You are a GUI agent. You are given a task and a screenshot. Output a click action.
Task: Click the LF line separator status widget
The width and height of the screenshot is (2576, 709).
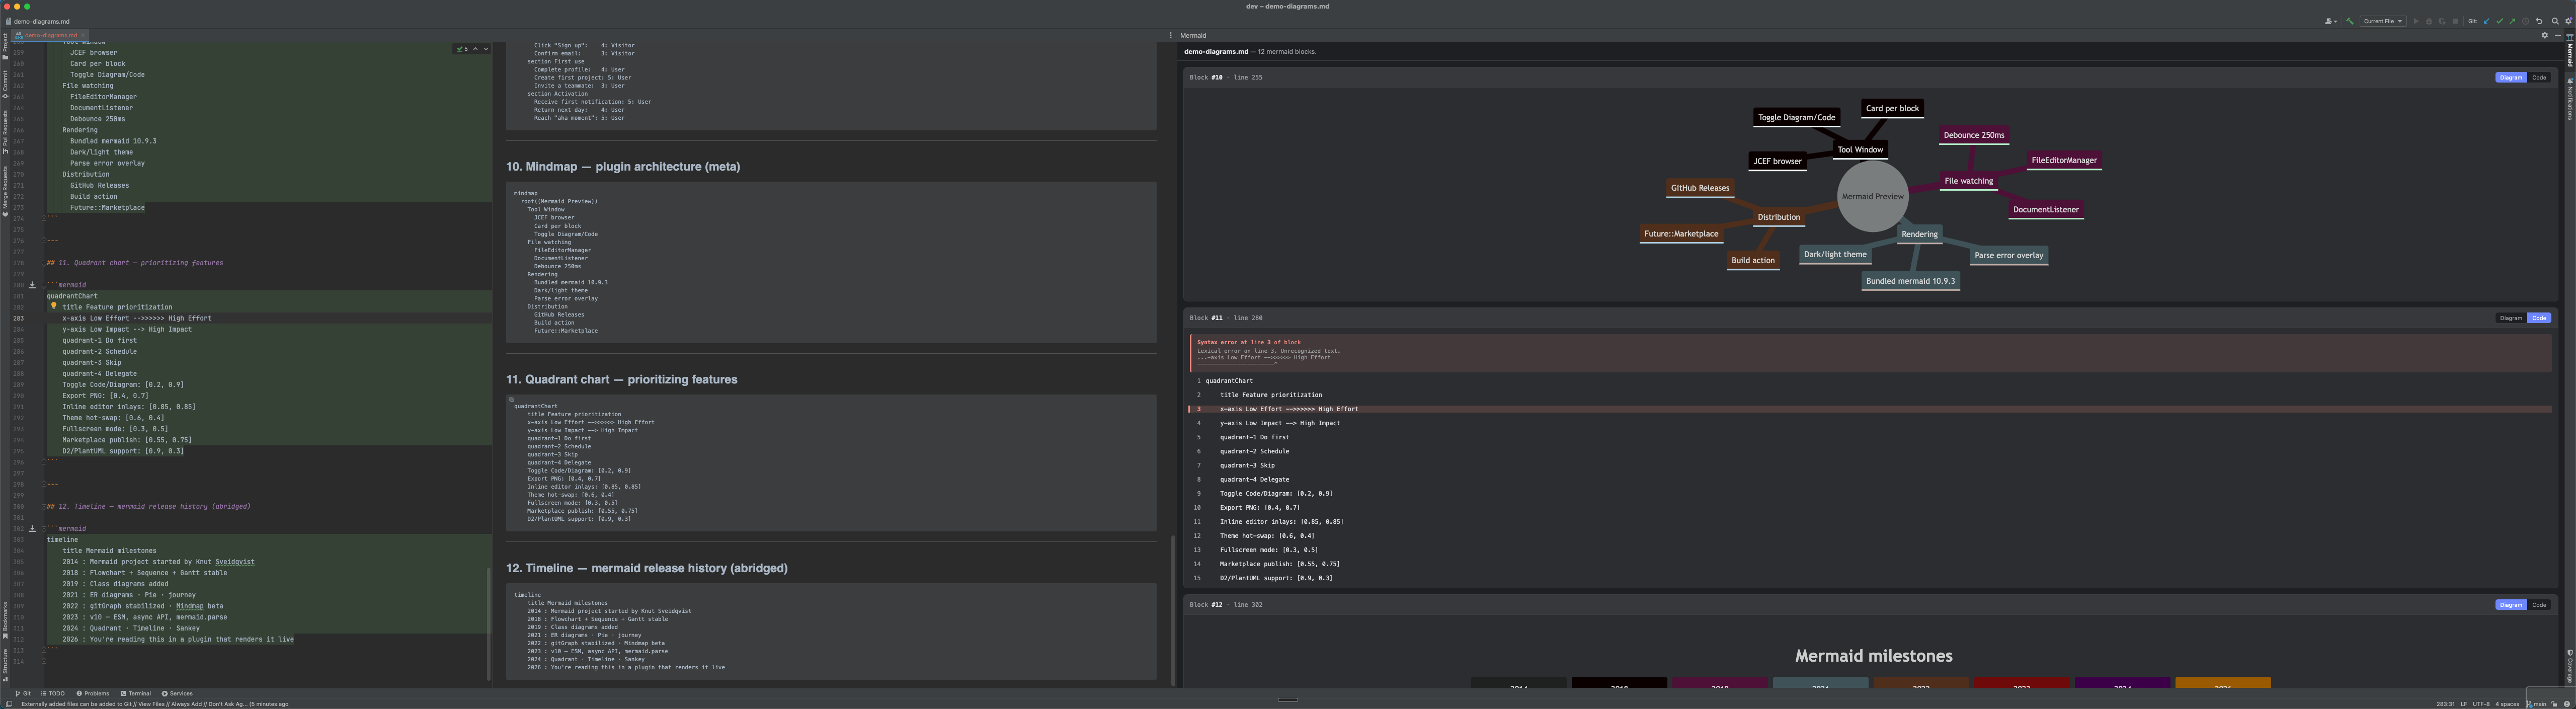tap(2464, 704)
